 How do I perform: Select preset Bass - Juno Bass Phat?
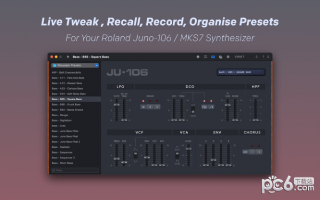click(75, 137)
